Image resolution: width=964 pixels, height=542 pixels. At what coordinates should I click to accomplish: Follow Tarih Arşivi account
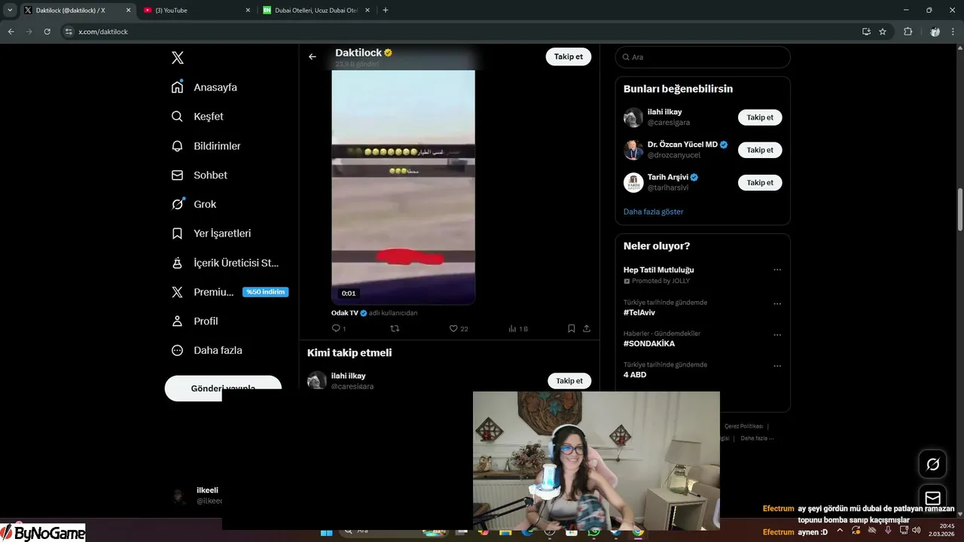coord(760,182)
